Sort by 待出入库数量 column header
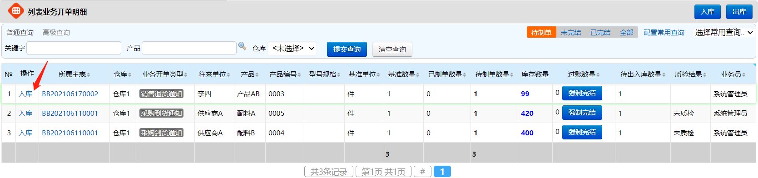 [643, 74]
